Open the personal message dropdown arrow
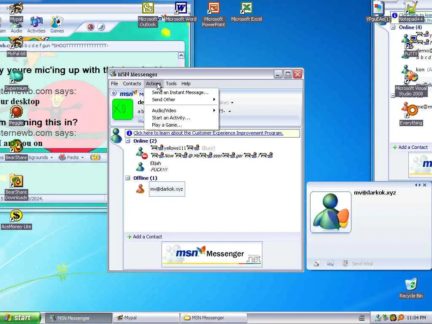This screenshot has height=324, width=432. click(x=229, y=111)
